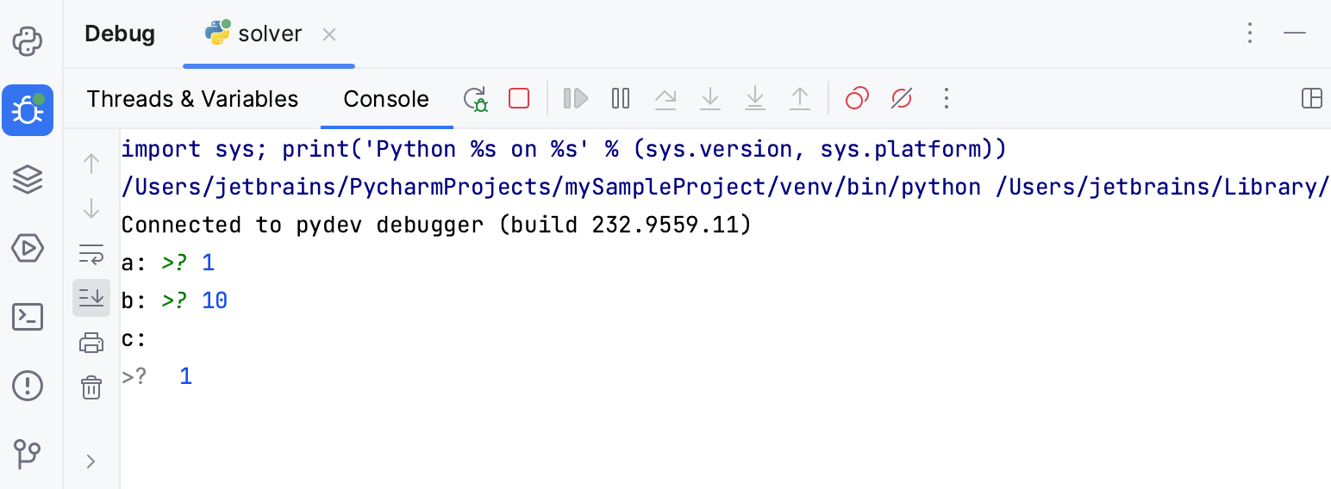Toggle scroll to end of console
The height and width of the screenshot is (489, 1331).
click(x=91, y=298)
